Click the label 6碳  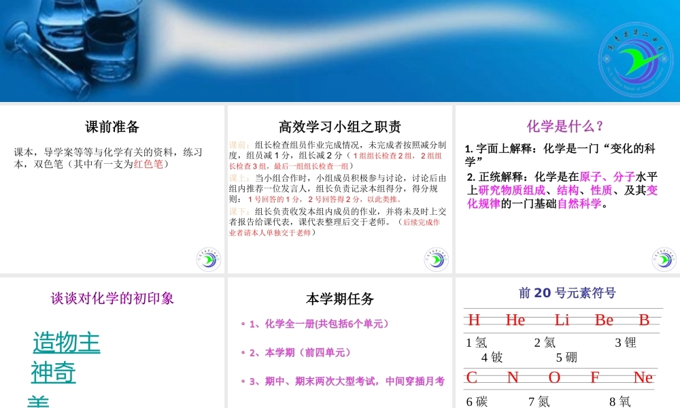[477, 402]
